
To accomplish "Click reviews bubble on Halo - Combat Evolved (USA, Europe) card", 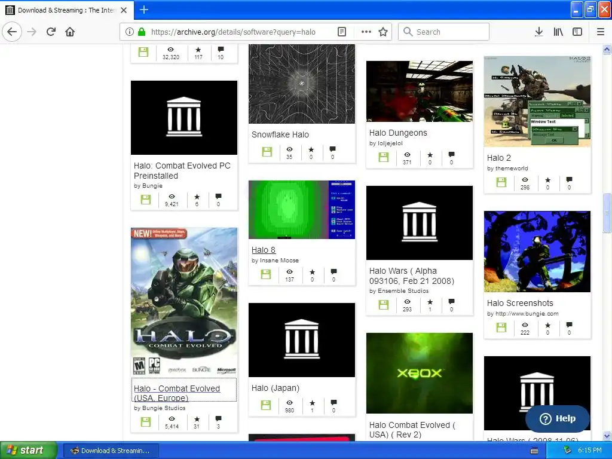I will tap(218, 419).
